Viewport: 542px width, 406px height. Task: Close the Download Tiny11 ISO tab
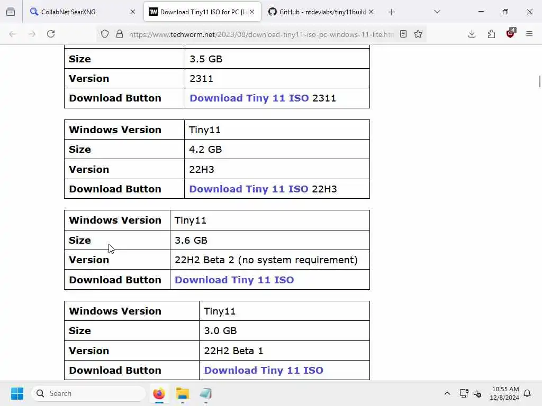(x=252, y=12)
